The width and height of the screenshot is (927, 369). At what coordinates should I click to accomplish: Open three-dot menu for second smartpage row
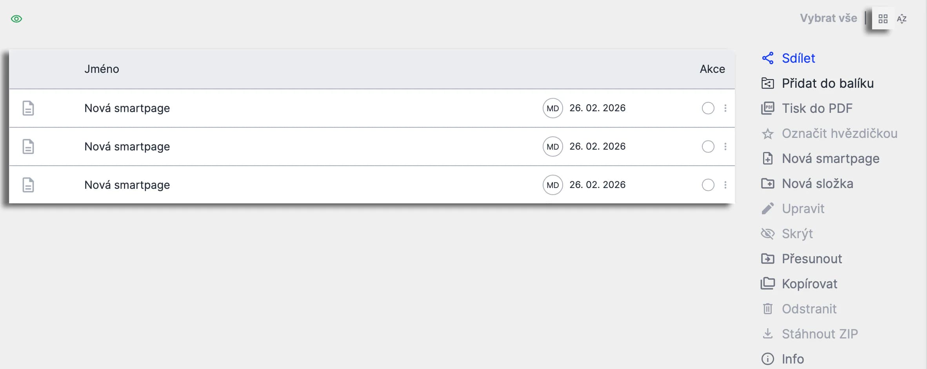(x=725, y=147)
